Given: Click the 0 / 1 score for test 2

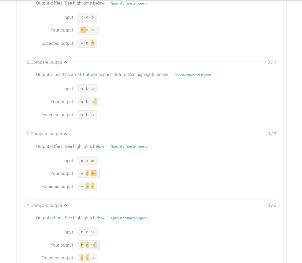Looking at the screenshot, I should click(272, 62).
